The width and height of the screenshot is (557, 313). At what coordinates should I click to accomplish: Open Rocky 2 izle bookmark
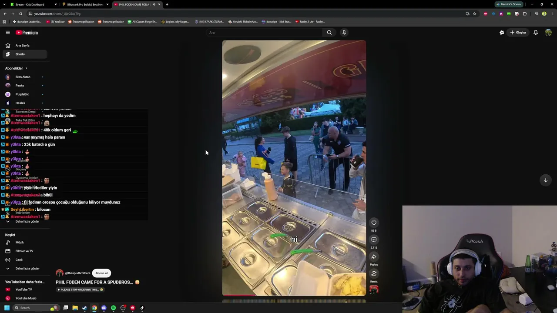[x=310, y=22]
